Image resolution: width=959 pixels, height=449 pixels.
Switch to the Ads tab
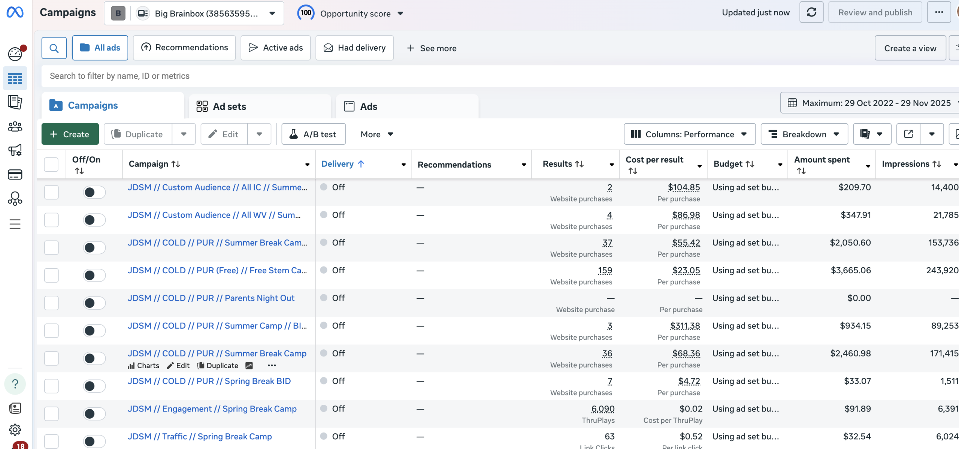(x=368, y=106)
